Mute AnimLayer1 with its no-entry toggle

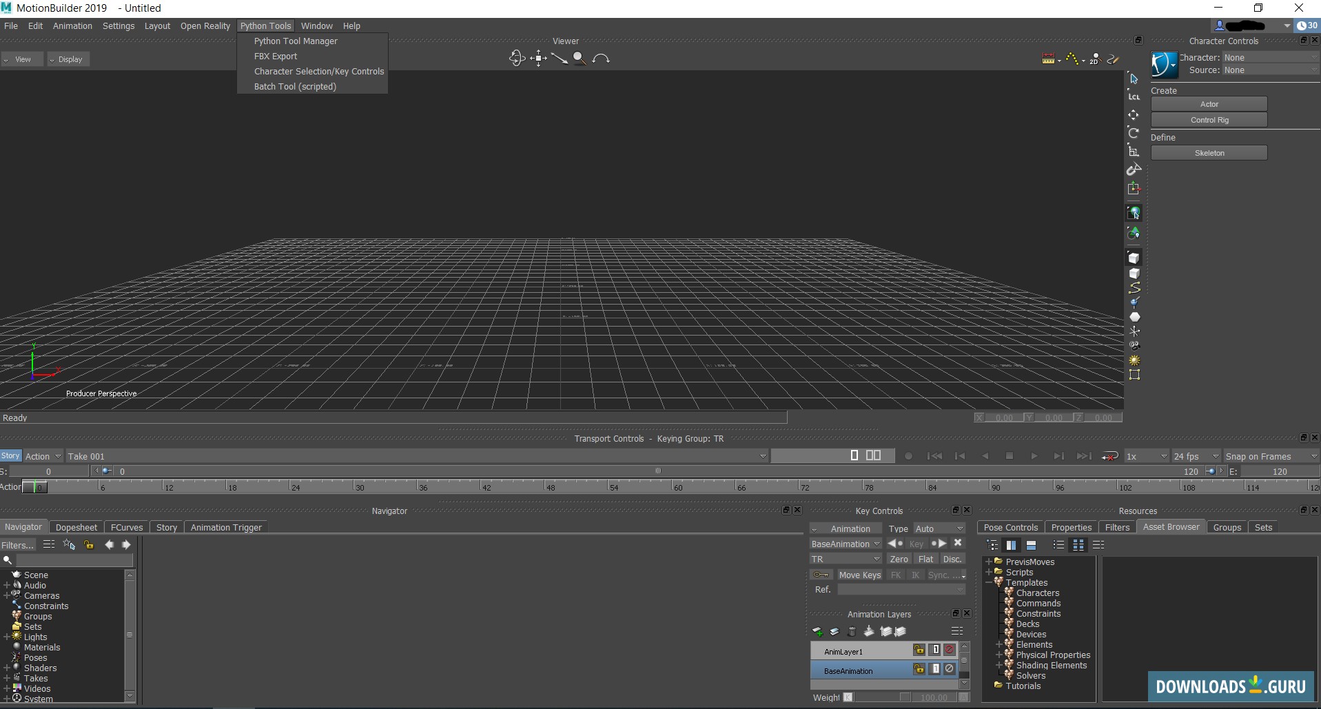click(x=950, y=650)
